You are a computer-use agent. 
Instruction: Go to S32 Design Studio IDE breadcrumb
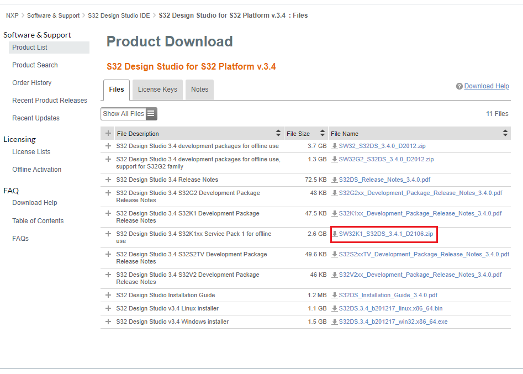(x=119, y=15)
